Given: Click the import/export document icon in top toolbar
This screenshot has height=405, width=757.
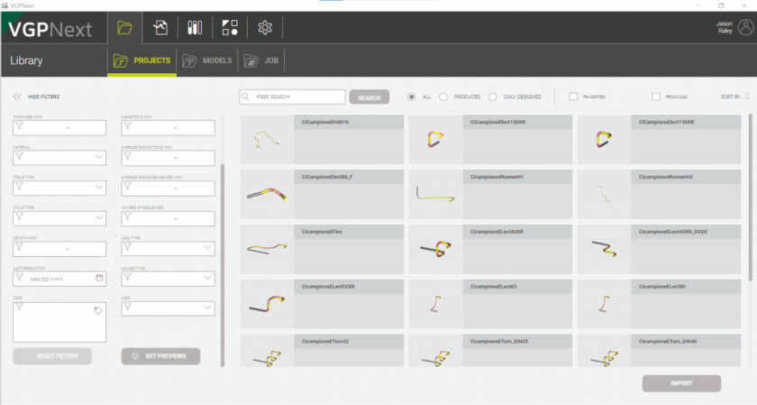Looking at the screenshot, I should (x=160, y=28).
